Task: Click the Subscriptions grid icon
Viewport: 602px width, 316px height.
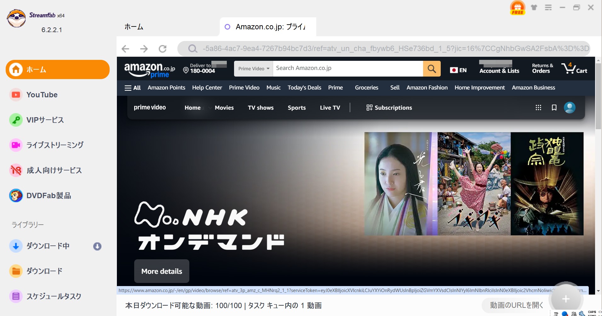Action: pos(369,108)
